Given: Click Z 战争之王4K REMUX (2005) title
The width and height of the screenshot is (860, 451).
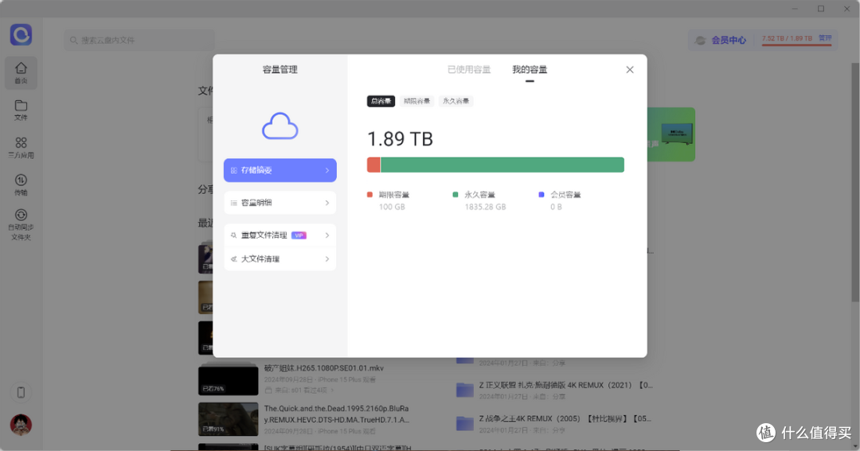Looking at the screenshot, I should (565, 418).
